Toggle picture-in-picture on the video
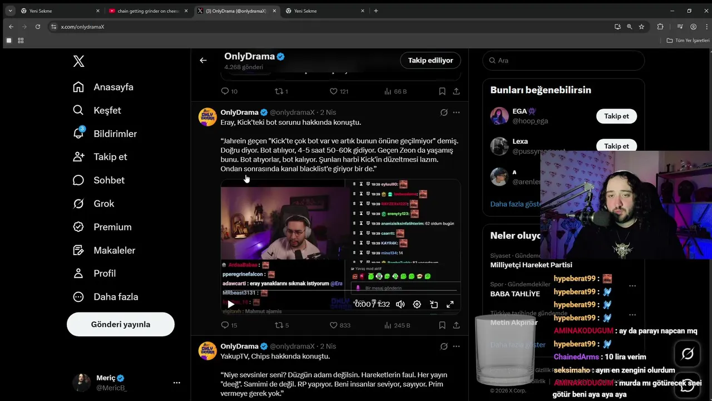This screenshot has height=401, width=712. pos(434,304)
